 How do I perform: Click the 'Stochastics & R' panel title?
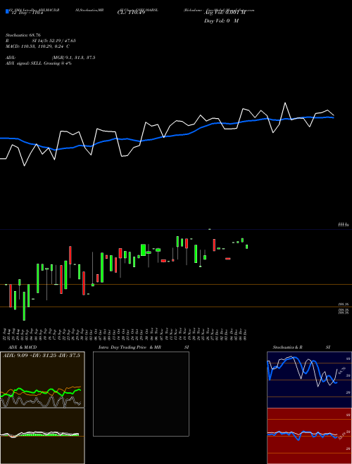[x=287, y=347]
